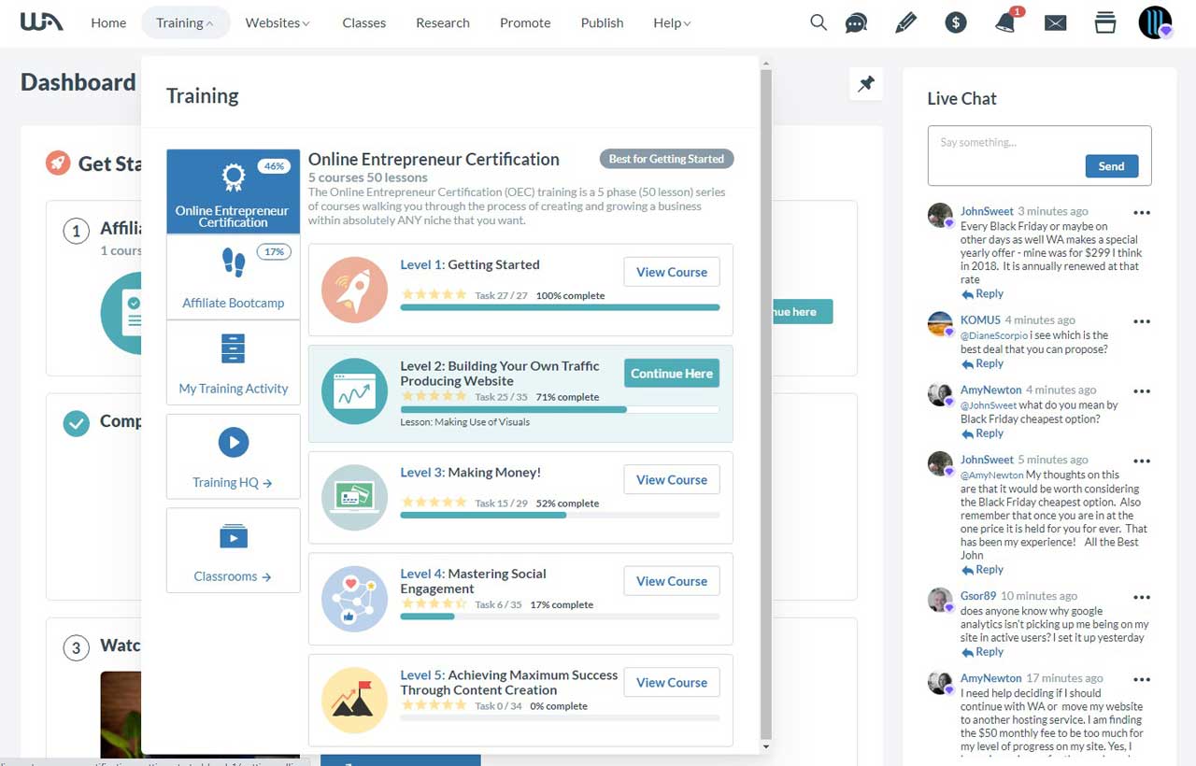Send the Live Chat message

point(1112,166)
